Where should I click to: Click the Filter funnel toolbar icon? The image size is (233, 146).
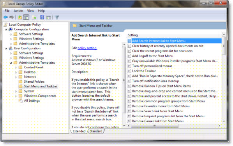tap(57, 17)
